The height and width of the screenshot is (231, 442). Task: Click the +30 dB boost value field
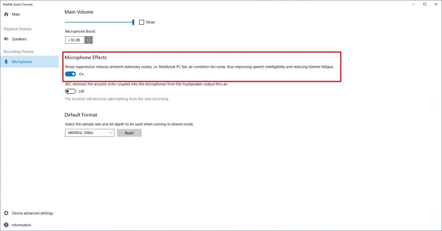(75, 40)
